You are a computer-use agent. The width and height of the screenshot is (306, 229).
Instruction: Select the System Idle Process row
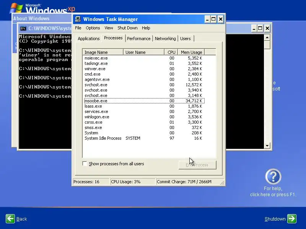[144, 138]
